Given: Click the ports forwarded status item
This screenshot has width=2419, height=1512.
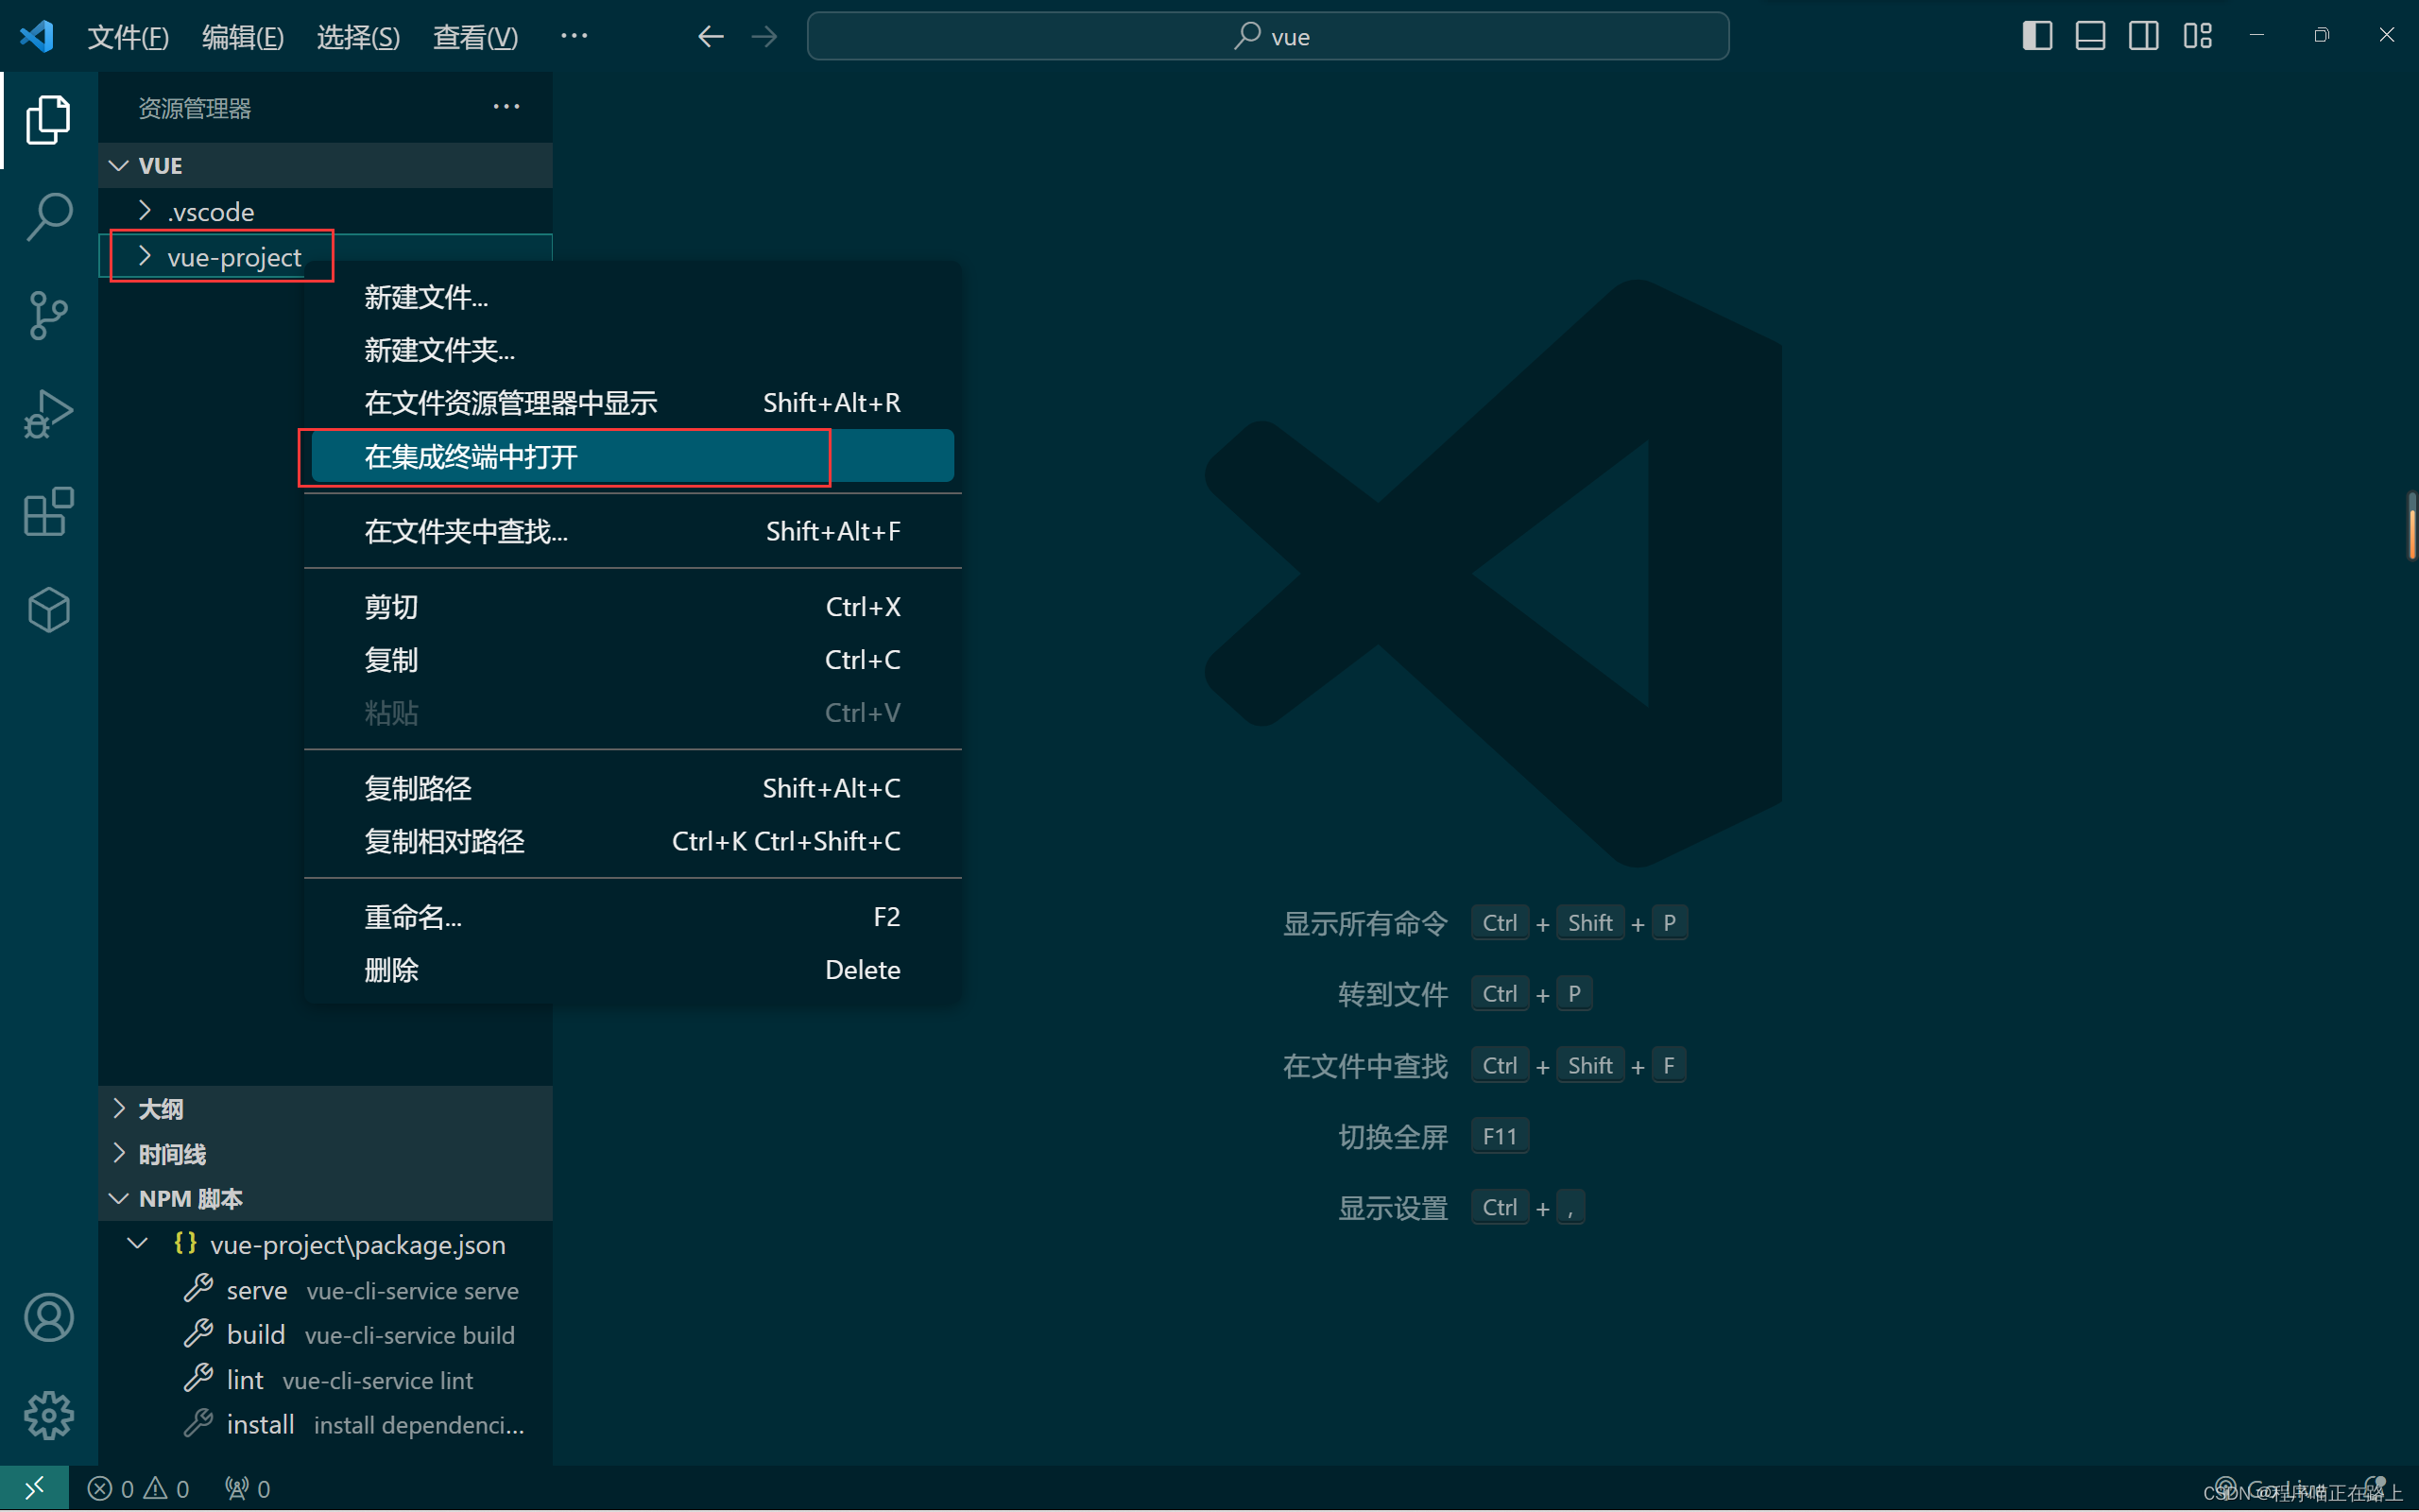Looking at the screenshot, I should click(x=248, y=1489).
